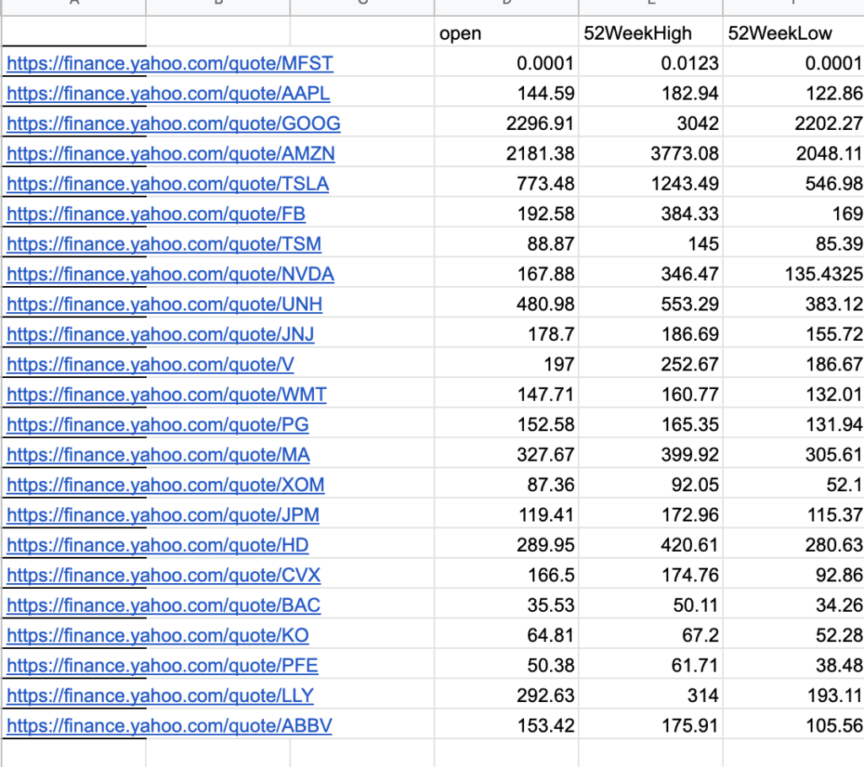Open the JPM Yahoo Finance link
Viewport: 864px width, 767px height.
click(x=163, y=515)
